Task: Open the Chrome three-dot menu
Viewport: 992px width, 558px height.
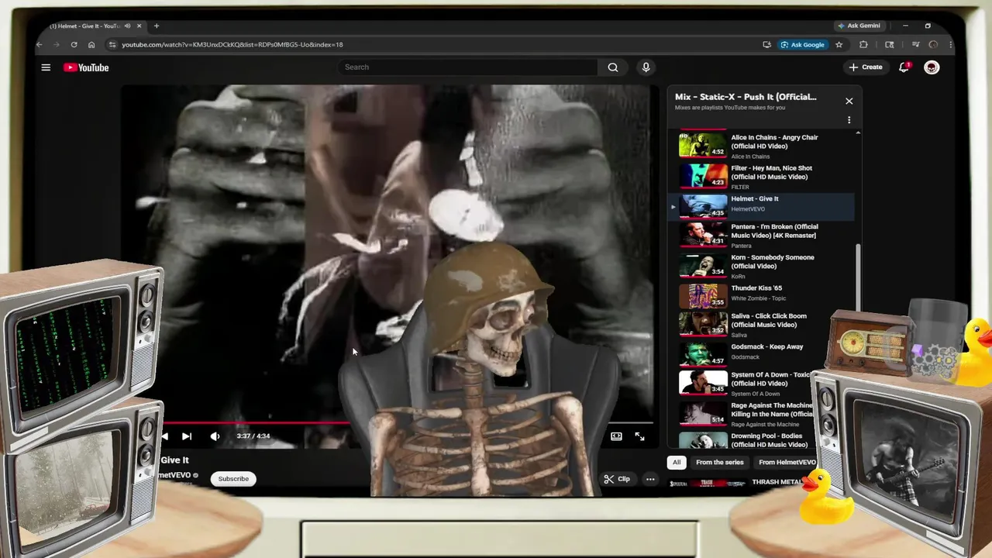Action: coord(951,45)
